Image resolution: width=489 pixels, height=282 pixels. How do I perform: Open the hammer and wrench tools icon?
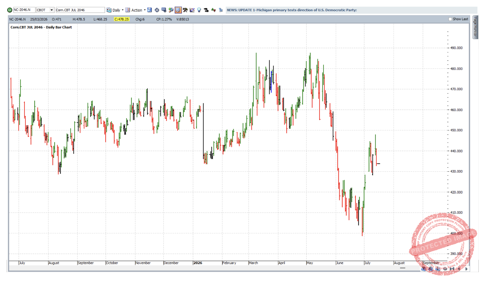click(185, 10)
